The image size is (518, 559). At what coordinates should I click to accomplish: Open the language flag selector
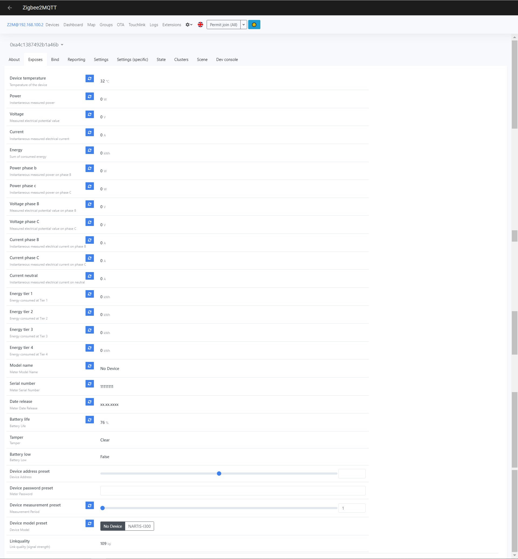(200, 25)
